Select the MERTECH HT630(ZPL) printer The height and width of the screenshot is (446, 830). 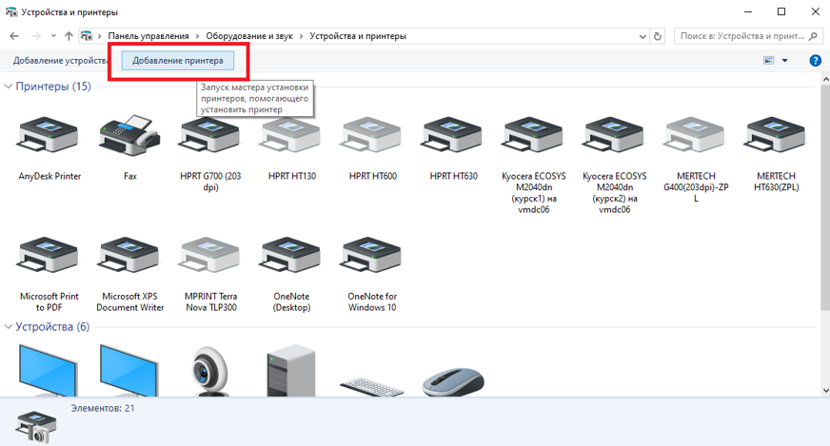(x=777, y=140)
